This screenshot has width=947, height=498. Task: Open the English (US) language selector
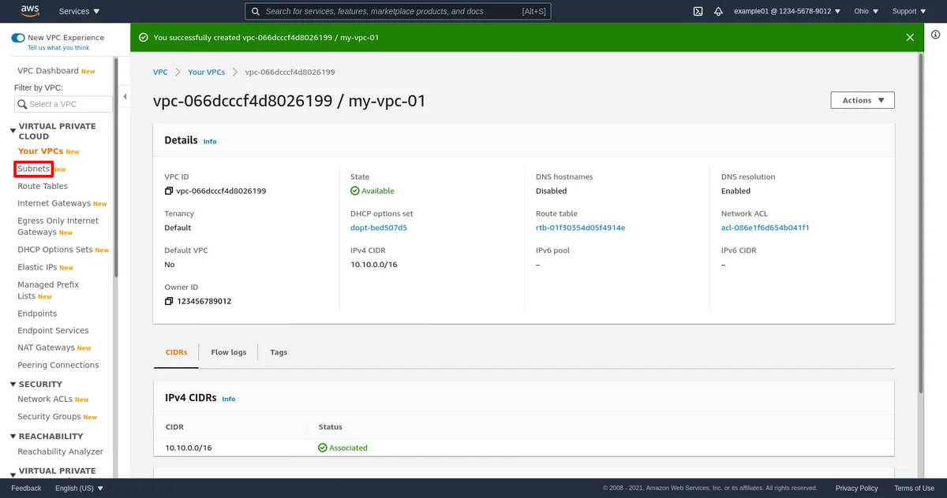point(79,488)
